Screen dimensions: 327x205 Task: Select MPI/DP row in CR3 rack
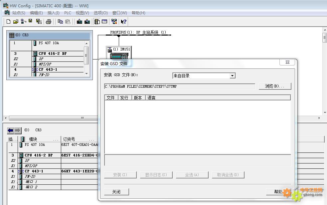pyautogui.click(x=45, y=64)
